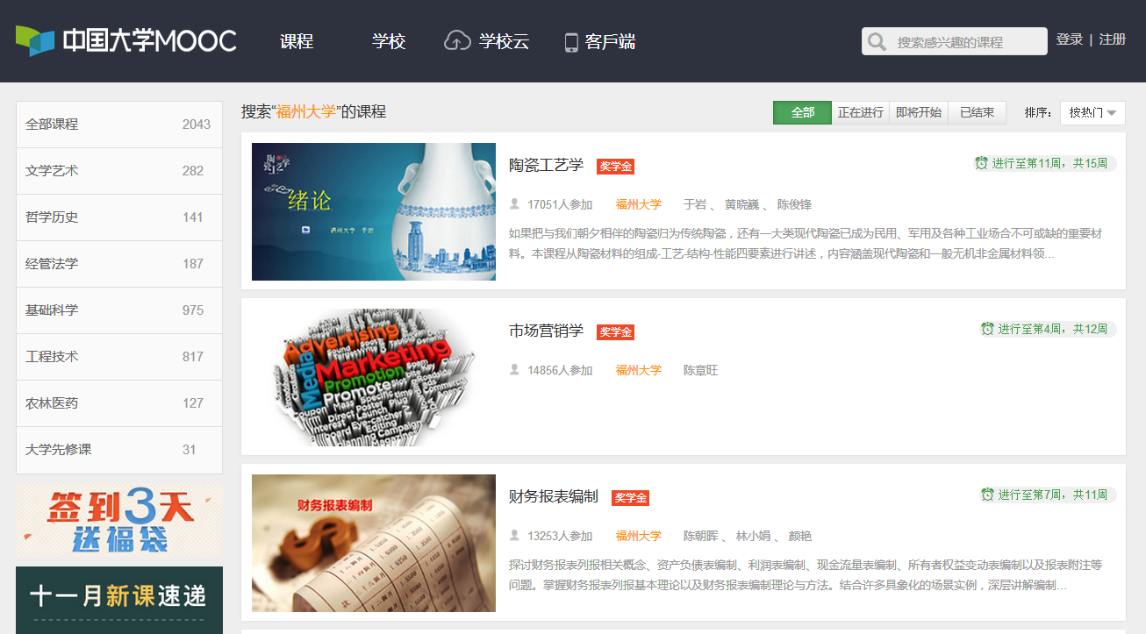
Task: Click the 登录 link
Action: 1070,39
